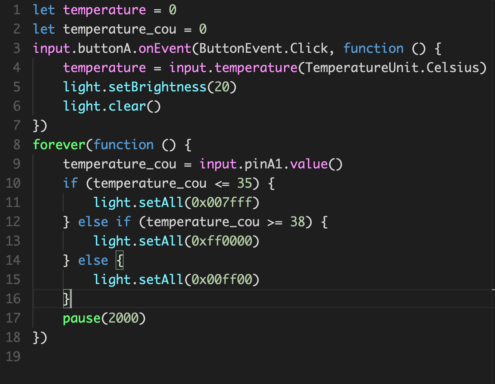Click the number 35 in the if condition
Screen dimensions: 495x384
tap(245, 183)
